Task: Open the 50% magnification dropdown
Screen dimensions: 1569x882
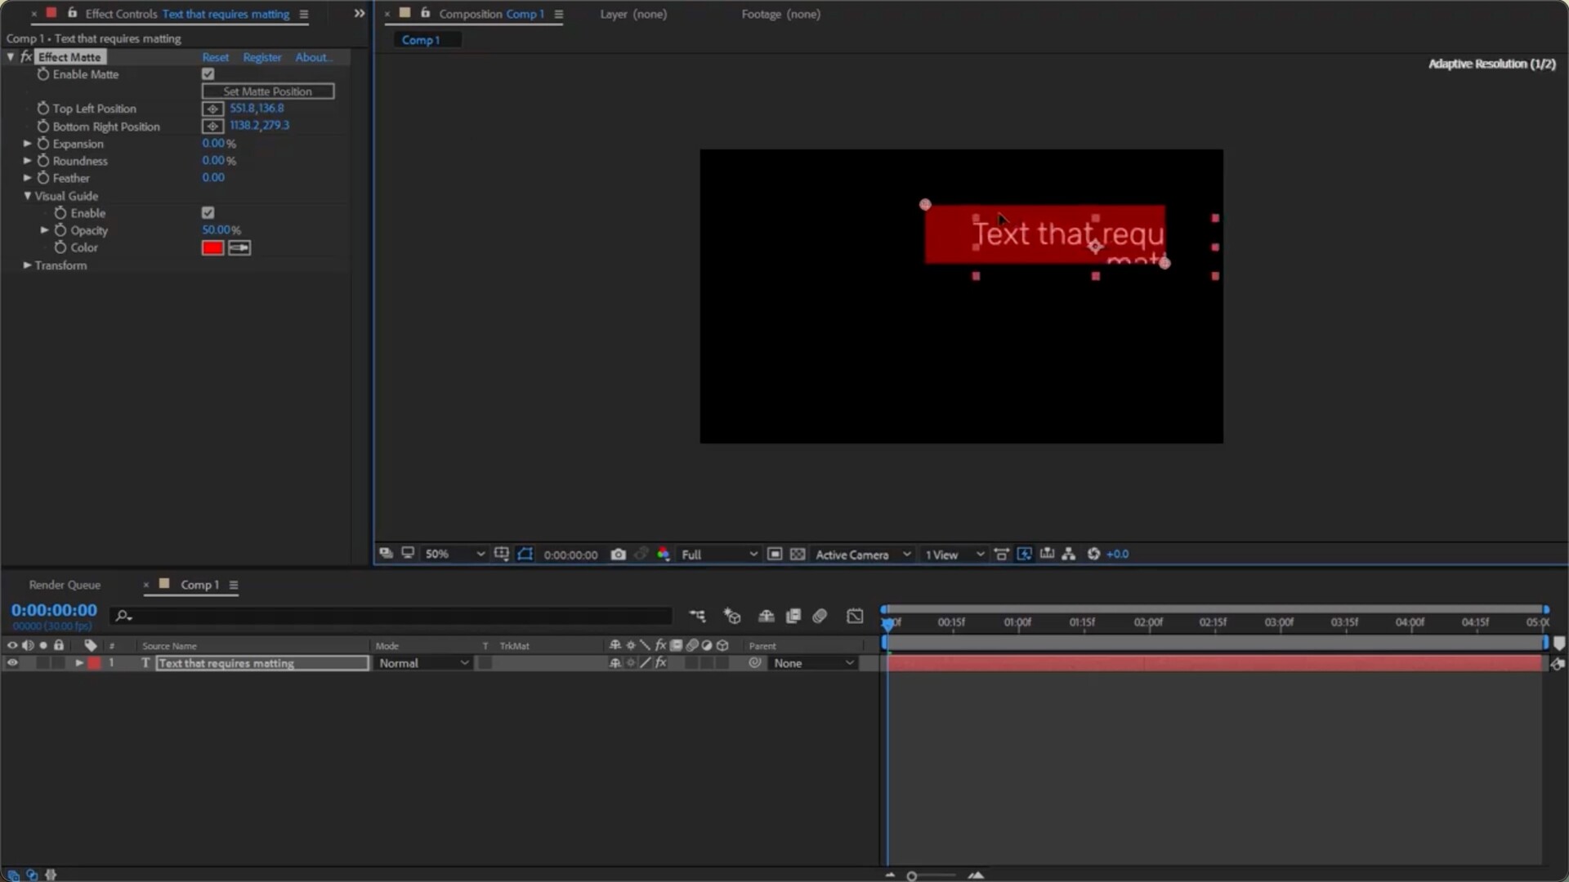Action: click(454, 555)
